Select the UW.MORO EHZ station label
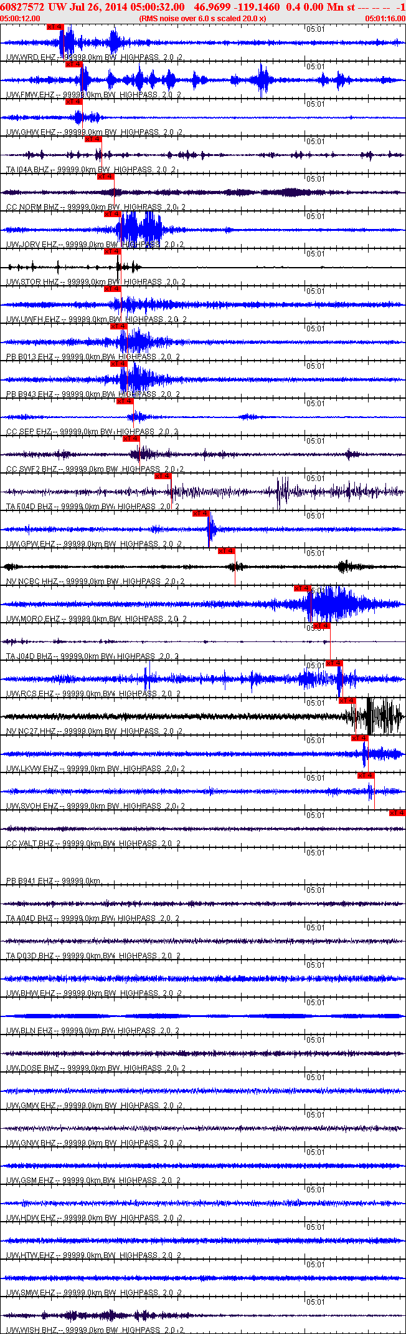Image resolution: width=406 pixels, height=1334 pixels. pos(96,618)
